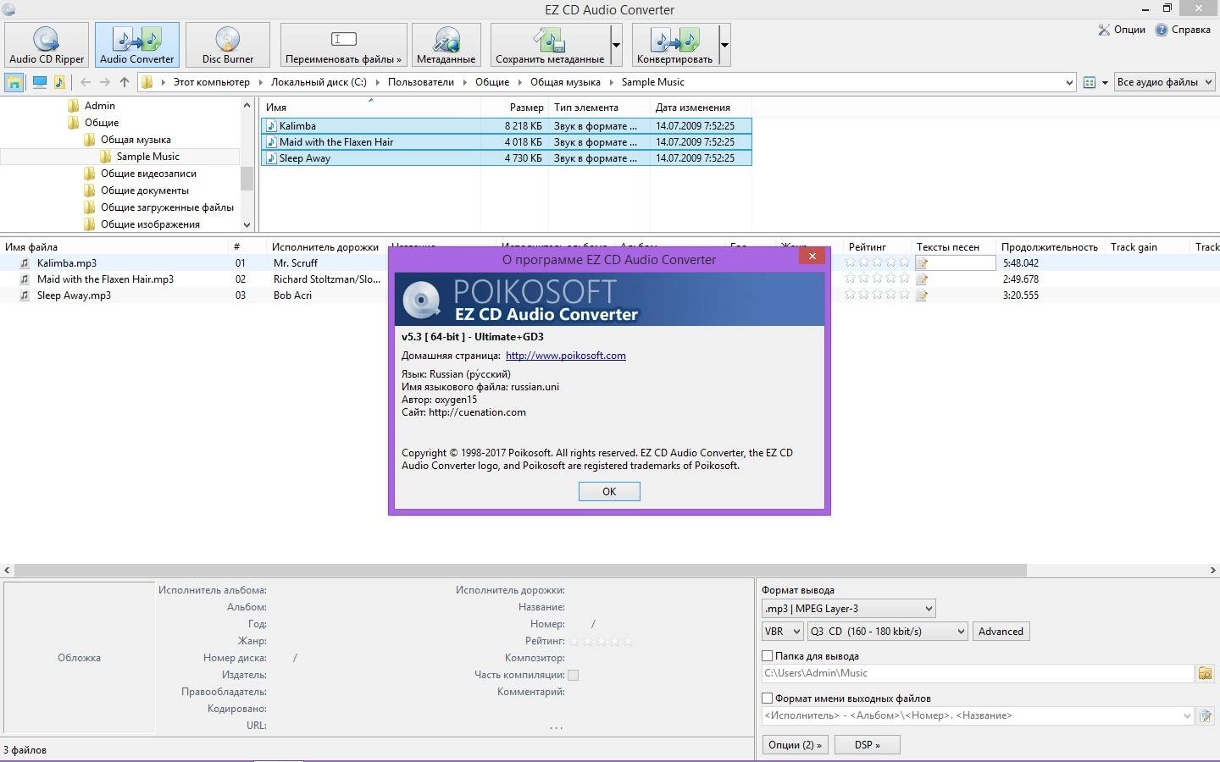Open the Метаданные tool
This screenshot has height=762, width=1220.
[x=446, y=45]
